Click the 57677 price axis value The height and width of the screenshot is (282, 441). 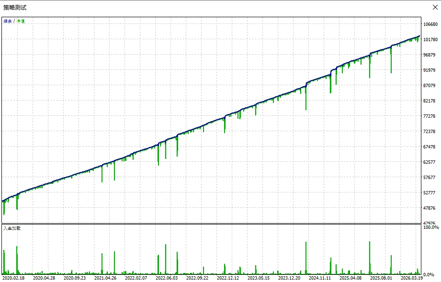tap(430, 178)
